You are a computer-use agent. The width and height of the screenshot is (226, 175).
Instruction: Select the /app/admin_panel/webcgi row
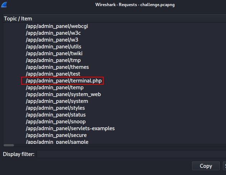[x=51, y=26]
